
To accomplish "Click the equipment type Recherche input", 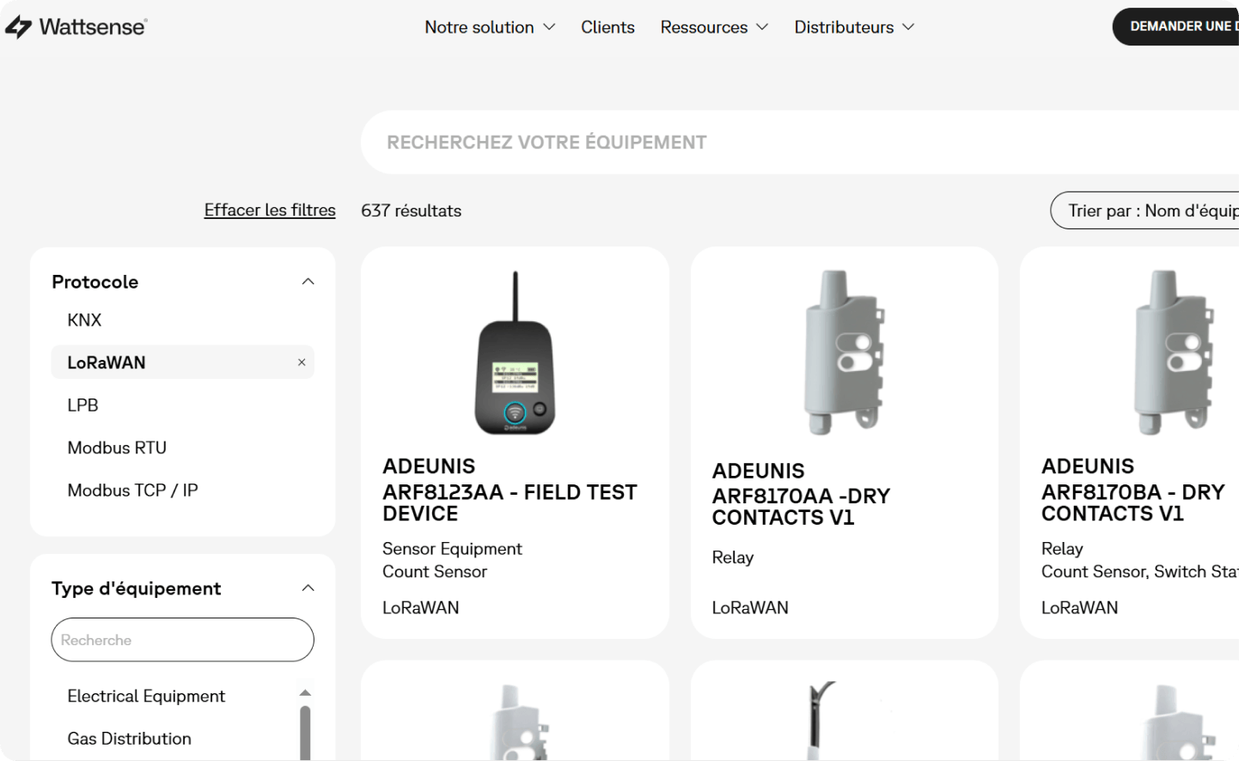I will click(x=182, y=640).
